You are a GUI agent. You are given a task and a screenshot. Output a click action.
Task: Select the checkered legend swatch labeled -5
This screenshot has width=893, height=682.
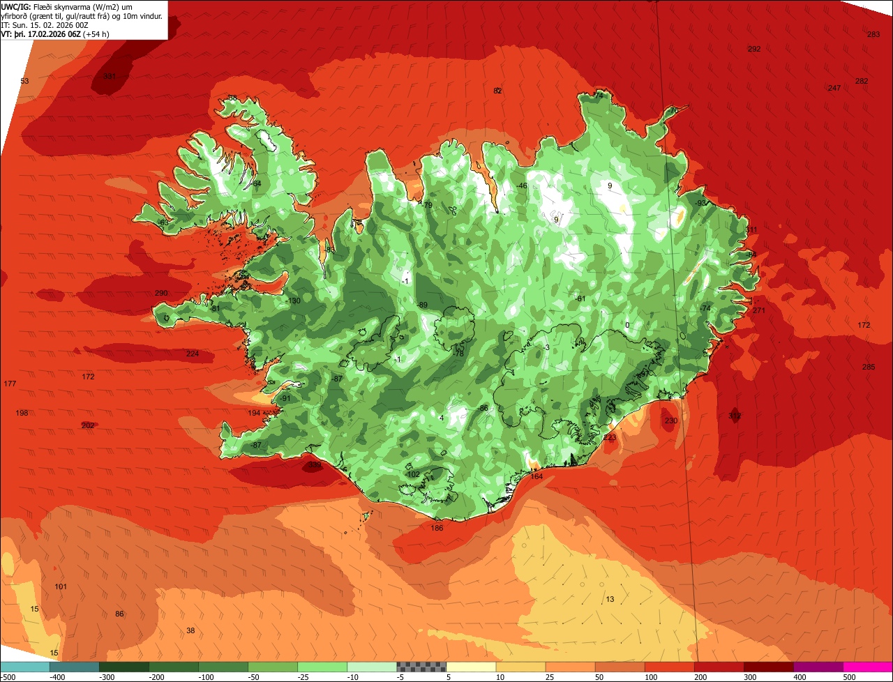click(421, 667)
